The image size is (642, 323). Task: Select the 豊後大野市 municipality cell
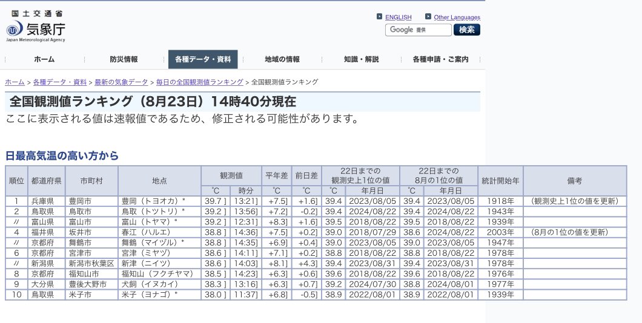pos(91,284)
